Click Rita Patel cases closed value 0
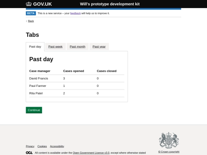Viewport: 207px width, 155px height. click(98, 93)
